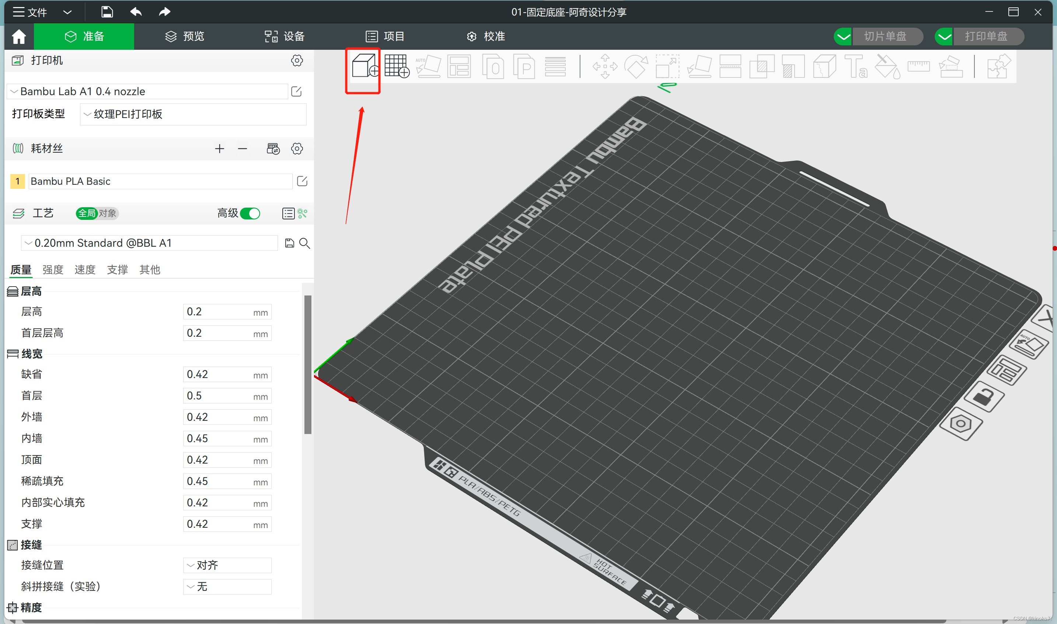Viewport: 1057px width, 624px height.
Task: Open the 强度 settings tab
Action: point(53,270)
